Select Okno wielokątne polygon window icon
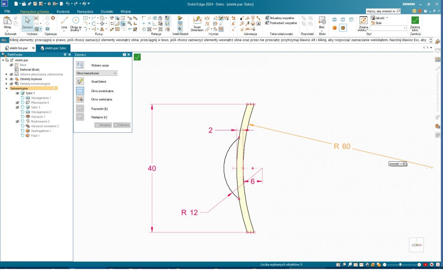The image size is (443, 270). click(80, 99)
